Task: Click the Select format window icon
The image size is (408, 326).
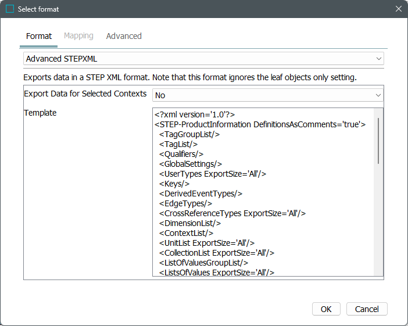Action: point(9,9)
